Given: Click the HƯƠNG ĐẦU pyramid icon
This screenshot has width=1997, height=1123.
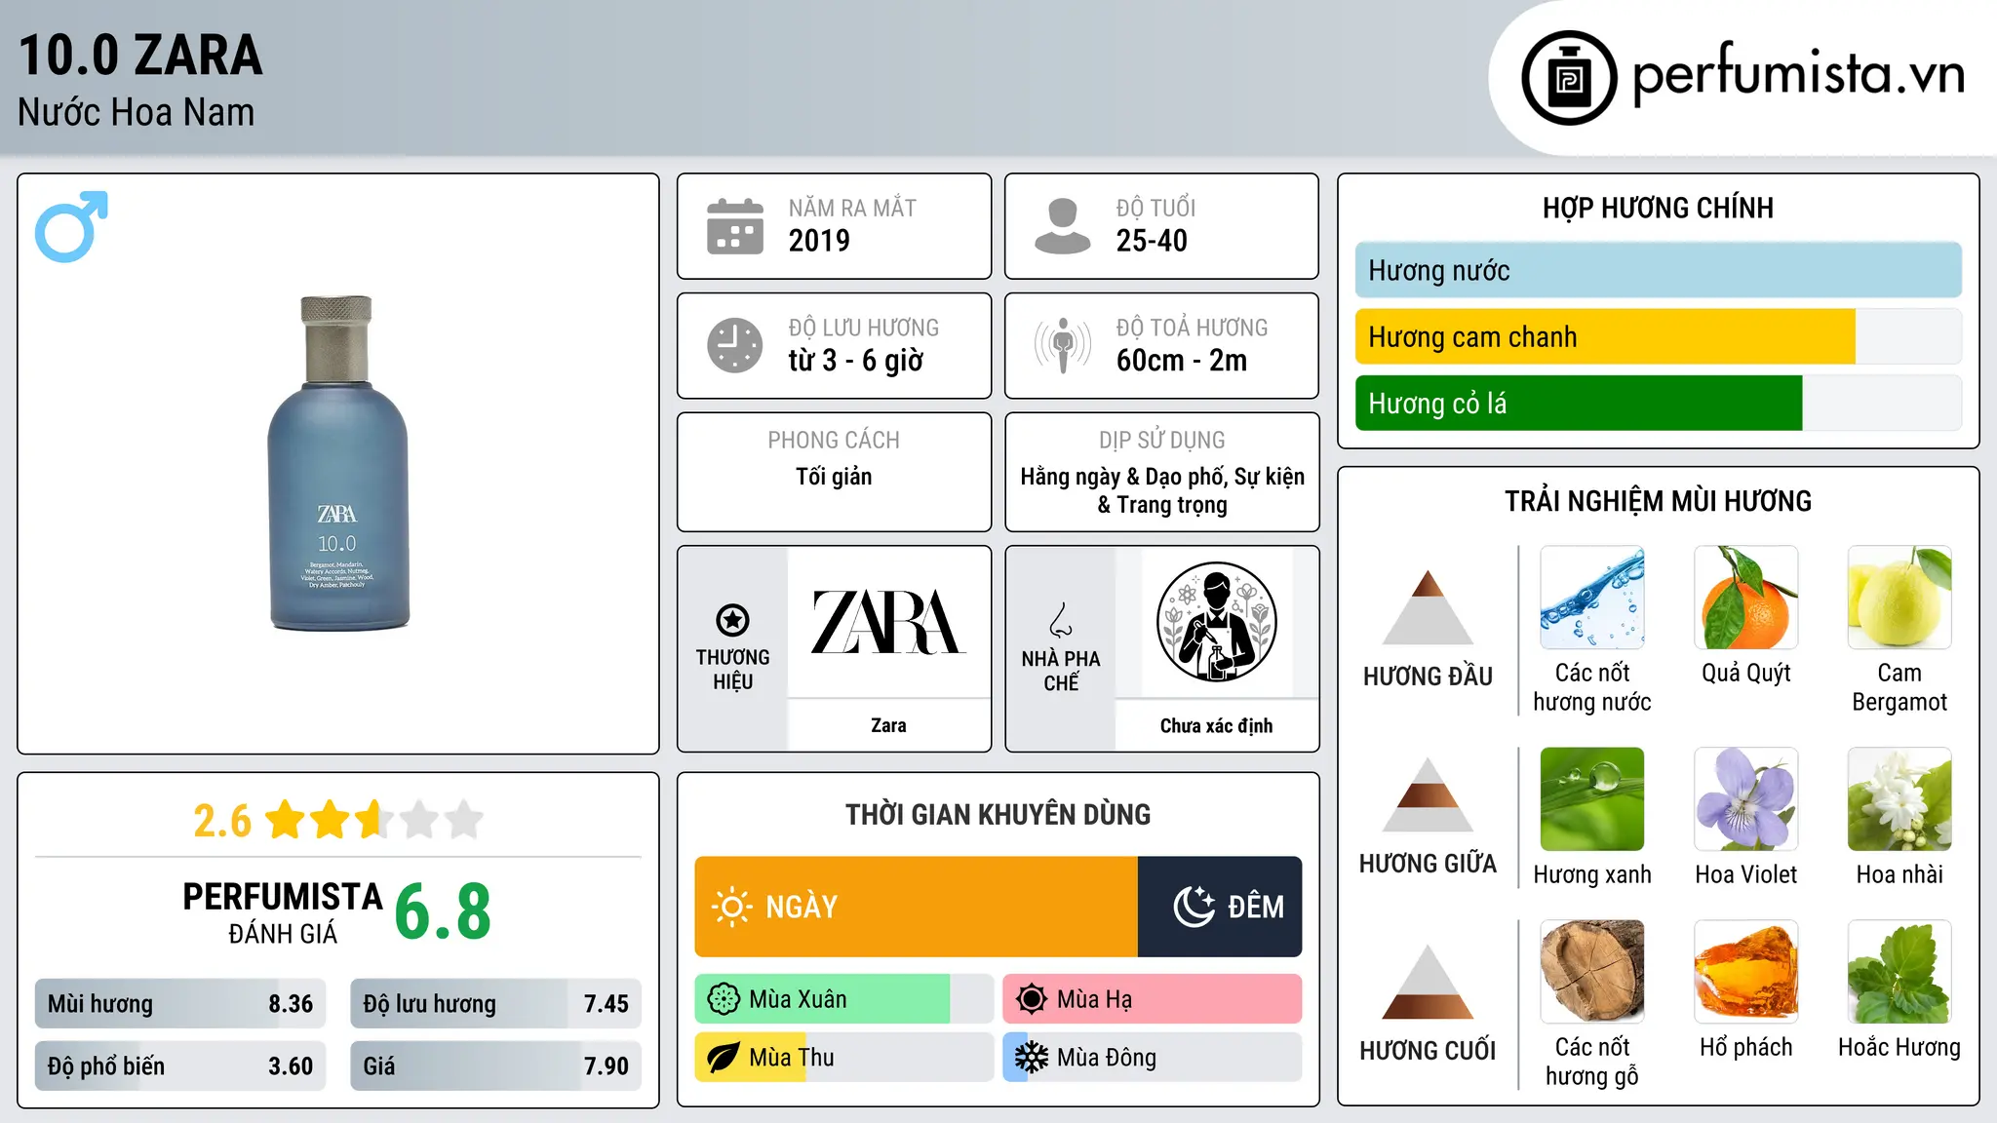Looking at the screenshot, I should click(1428, 607).
